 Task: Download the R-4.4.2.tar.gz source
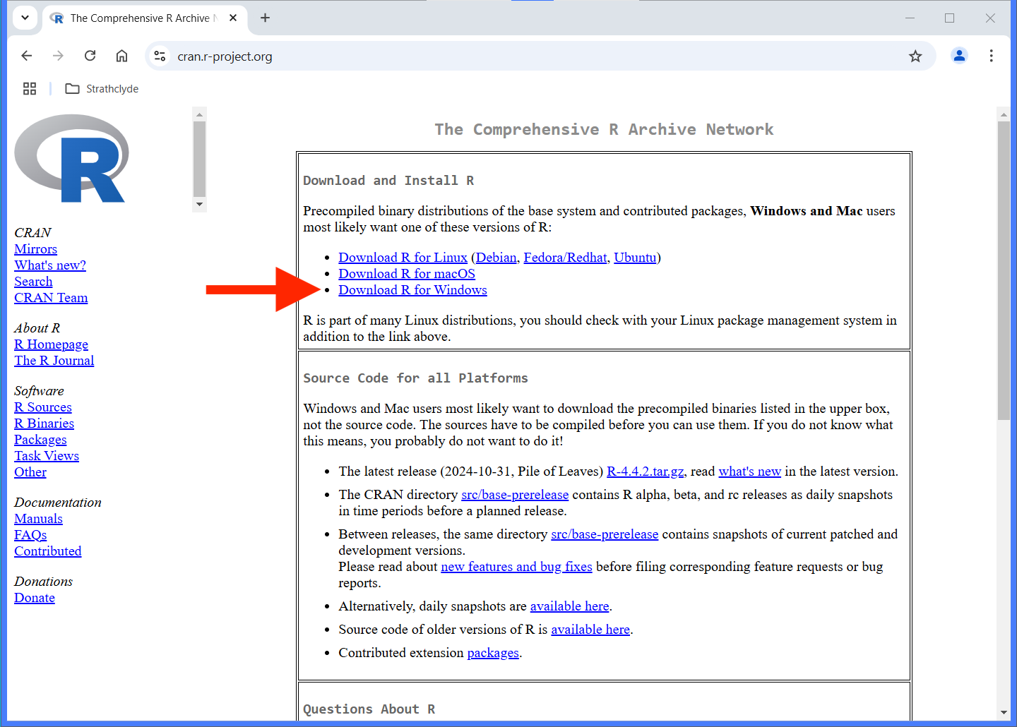[646, 471]
